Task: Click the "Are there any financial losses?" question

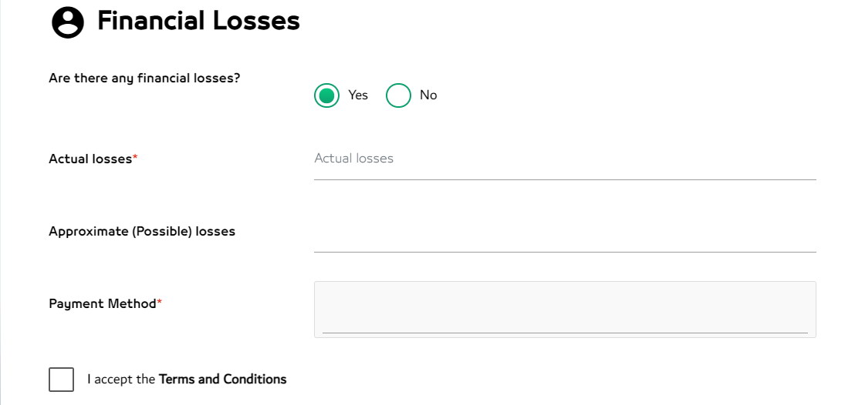Action: (144, 79)
